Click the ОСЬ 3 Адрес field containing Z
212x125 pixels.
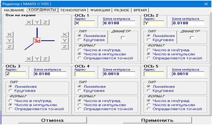(16, 74)
